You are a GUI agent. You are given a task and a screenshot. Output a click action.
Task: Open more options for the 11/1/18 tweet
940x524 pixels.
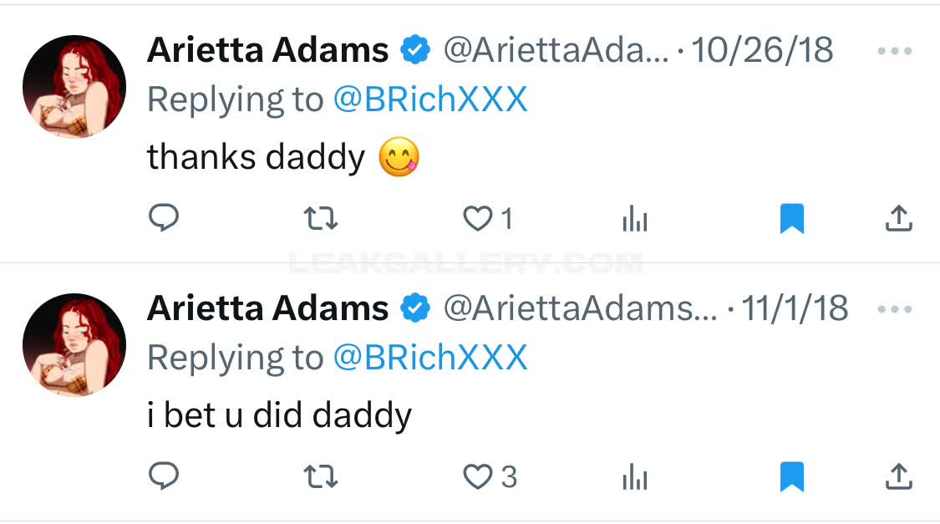point(895,309)
